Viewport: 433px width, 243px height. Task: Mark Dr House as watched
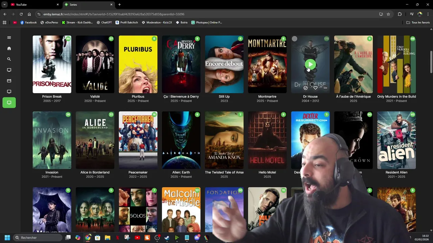click(x=305, y=88)
